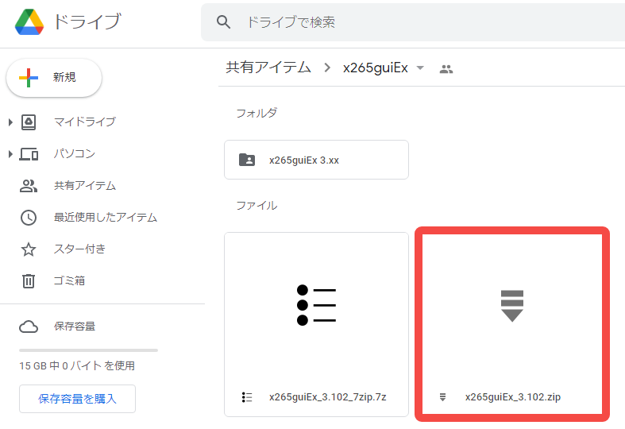Click the shared folder icon of x265guiEx 3.xx

(x=247, y=160)
